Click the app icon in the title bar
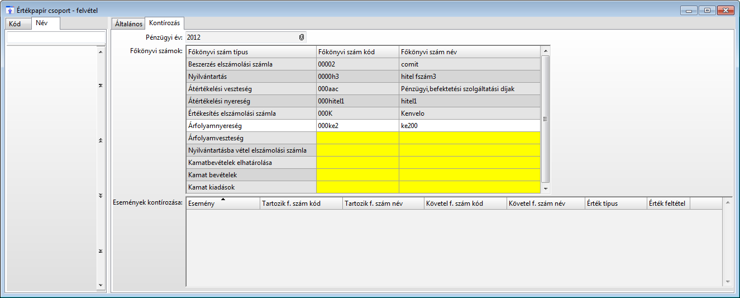The width and height of the screenshot is (740, 298). [x=9, y=10]
